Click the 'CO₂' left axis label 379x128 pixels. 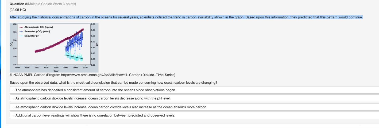click(11, 44)
